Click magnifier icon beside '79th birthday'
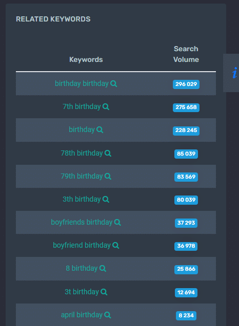The width and height of the screenshot is (239, 326). coord(108,177)
